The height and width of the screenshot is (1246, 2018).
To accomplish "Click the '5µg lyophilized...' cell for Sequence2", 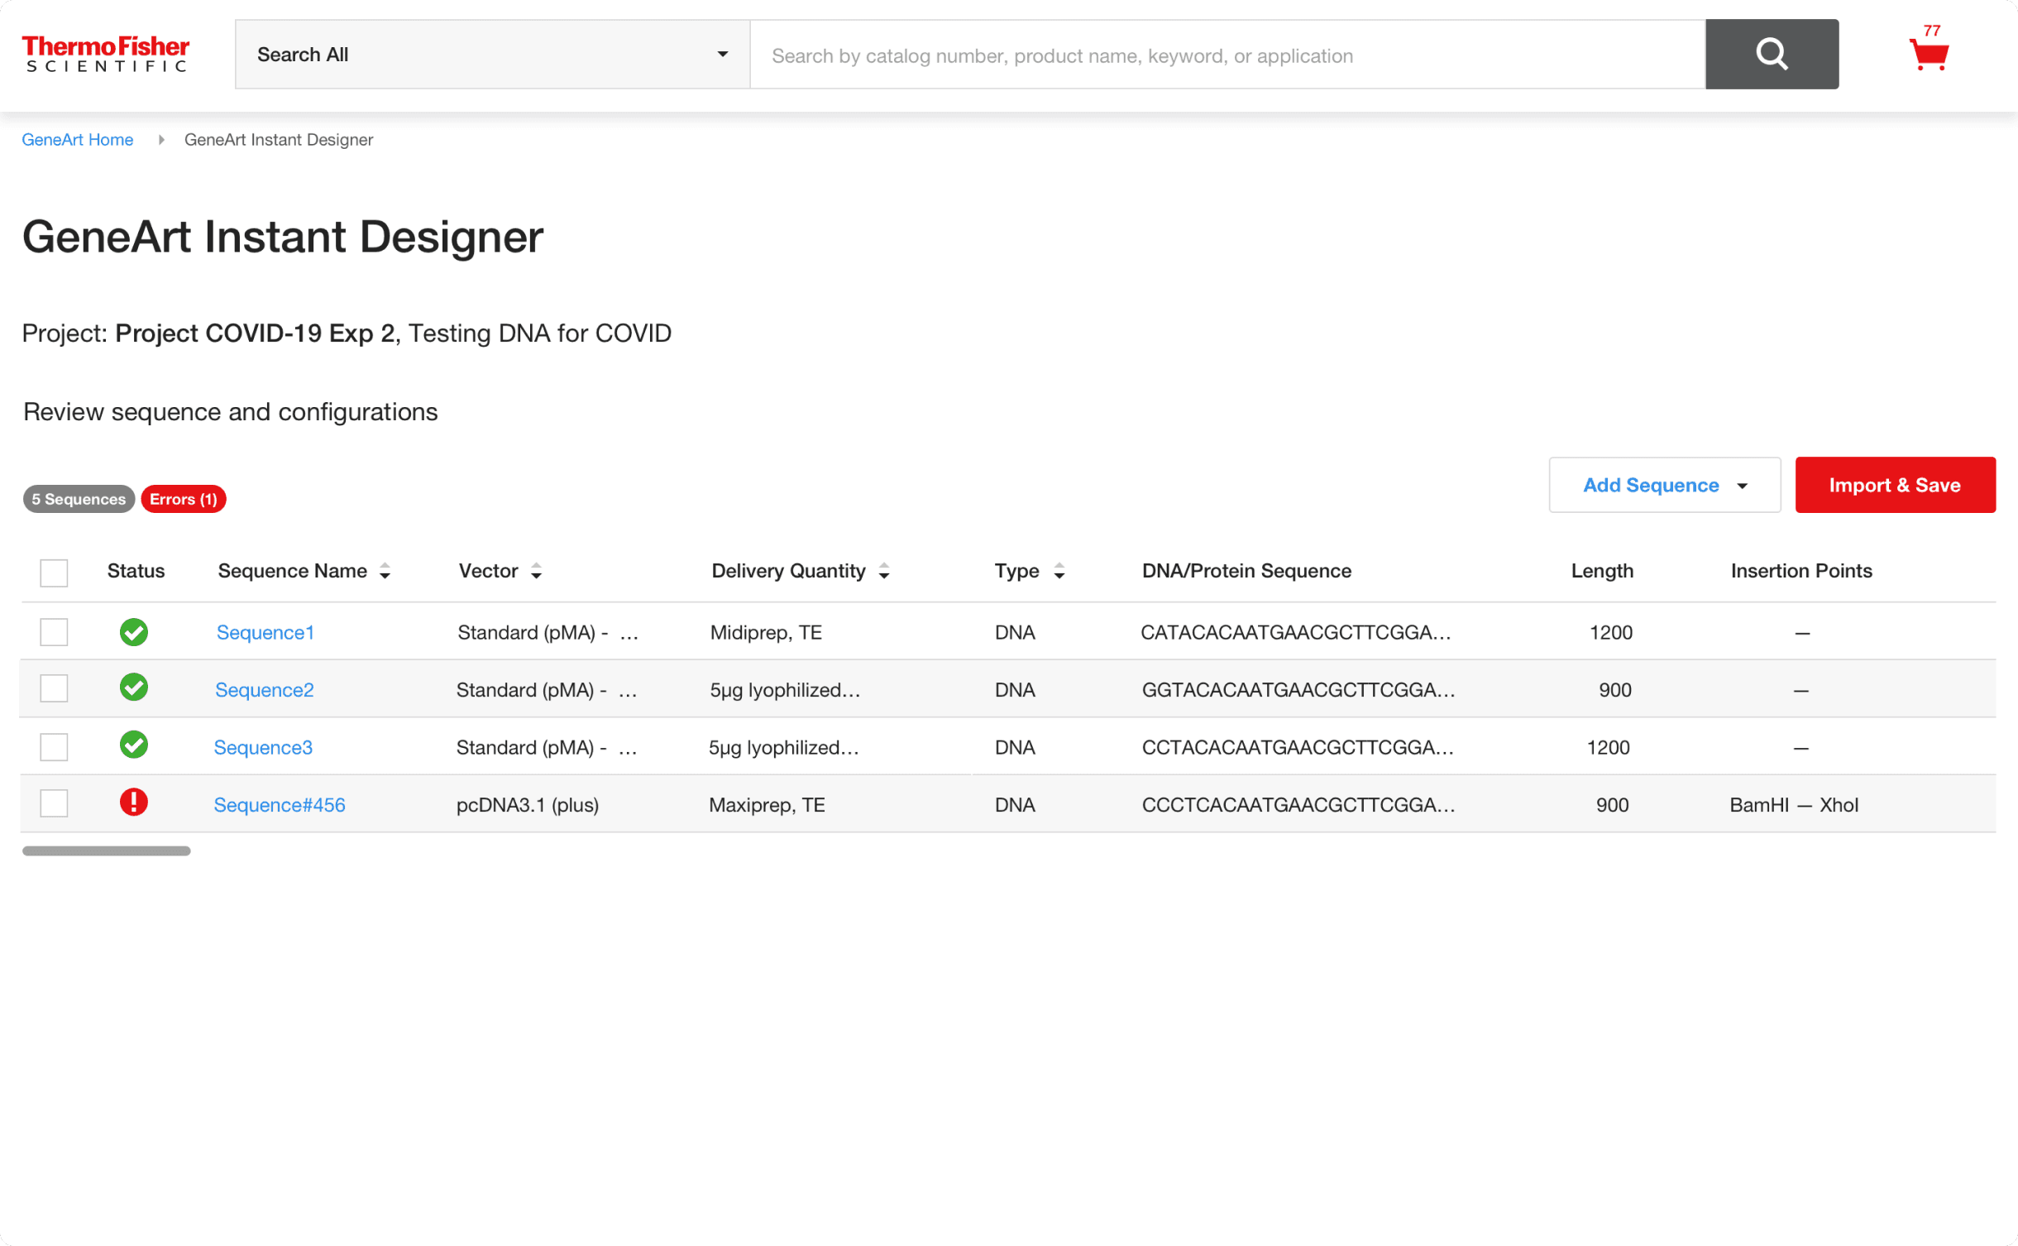I will point(785,690).
